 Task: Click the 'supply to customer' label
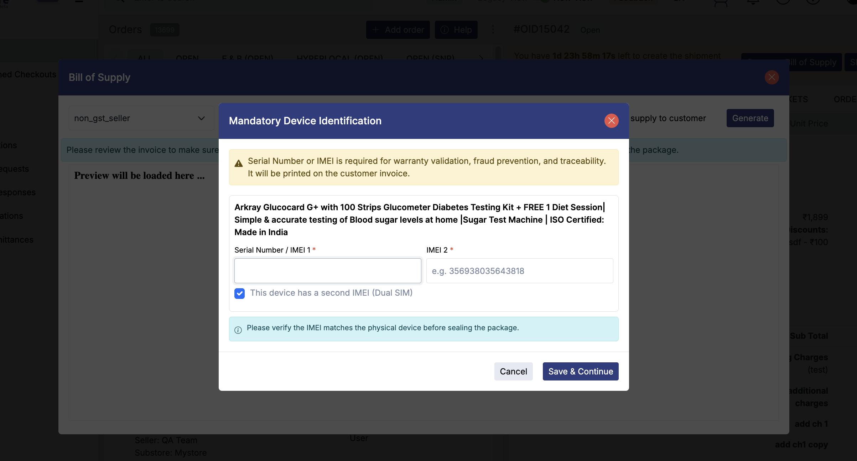click(x=668, y=118)
